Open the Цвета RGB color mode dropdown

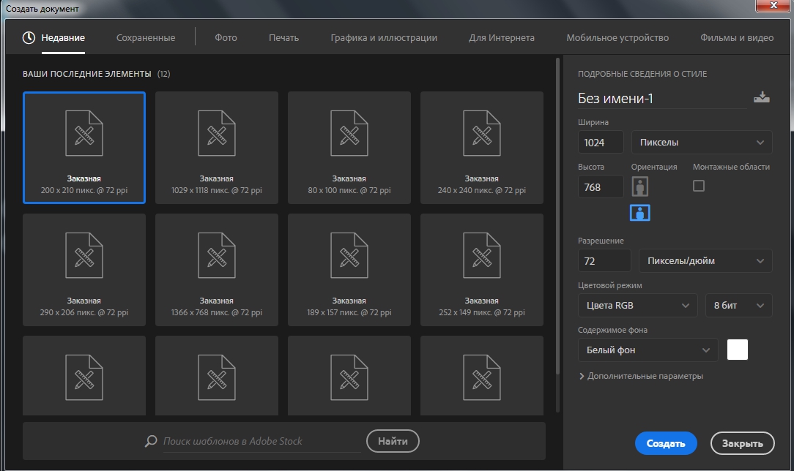coord(637,305)
